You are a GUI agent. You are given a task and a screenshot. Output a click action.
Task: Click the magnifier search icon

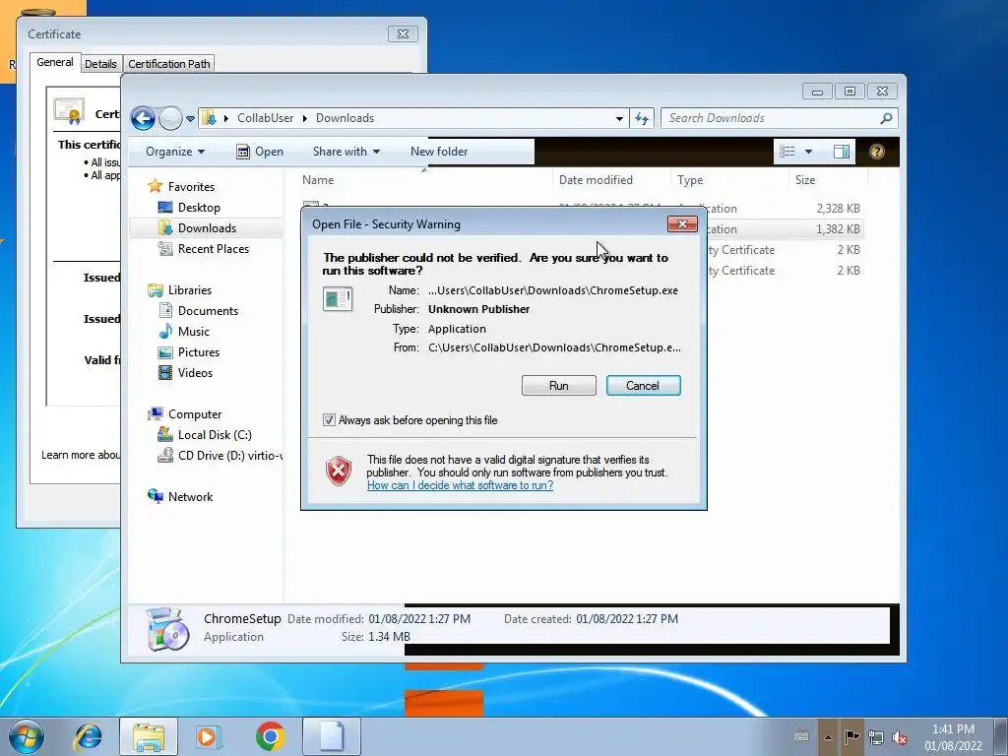coord(887,118)
